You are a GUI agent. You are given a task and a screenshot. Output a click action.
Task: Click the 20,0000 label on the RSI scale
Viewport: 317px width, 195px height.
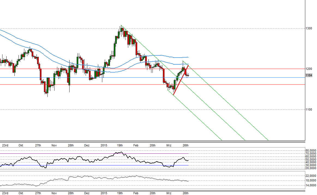[310, 168]
